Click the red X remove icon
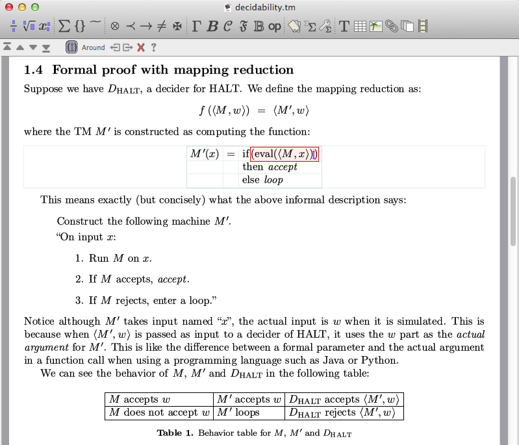Viewport: 519px width, 445px height. point(140,47)
